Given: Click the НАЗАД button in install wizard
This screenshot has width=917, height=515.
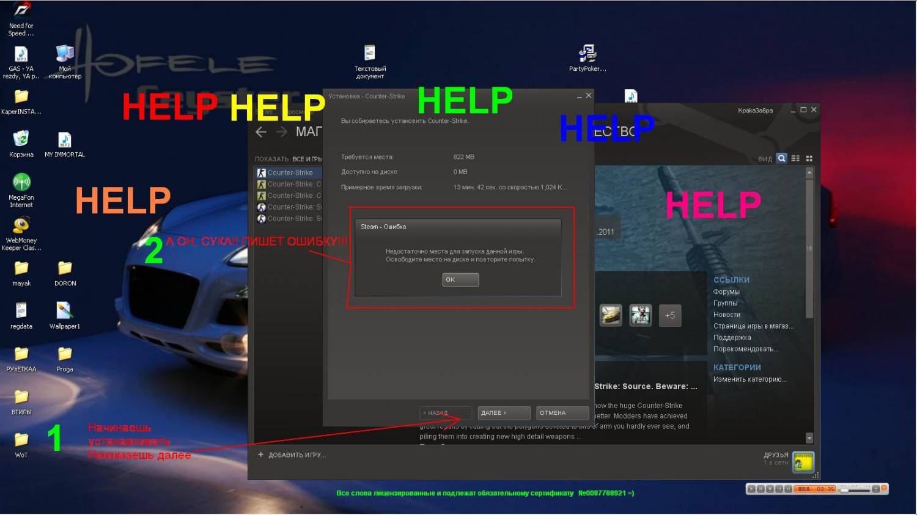Looking at the screenshot, I should click(x=446, y=413).
